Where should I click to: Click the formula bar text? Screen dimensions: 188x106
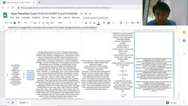(53, 27)
